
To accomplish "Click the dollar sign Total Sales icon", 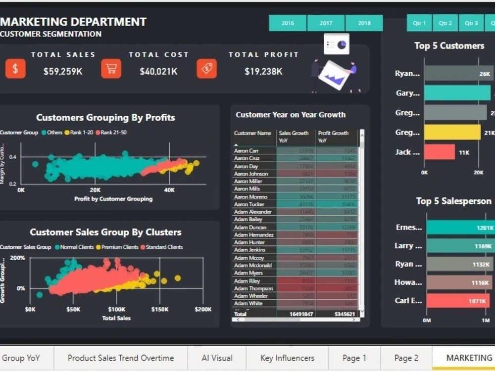I will point(15,69).
